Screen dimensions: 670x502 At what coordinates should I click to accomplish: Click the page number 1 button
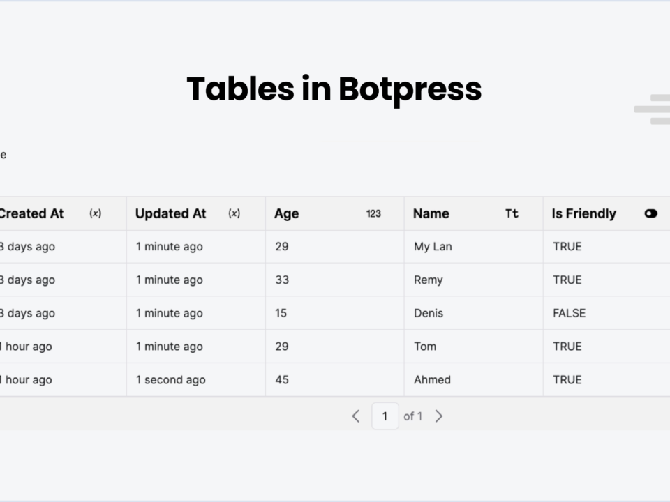385,416
